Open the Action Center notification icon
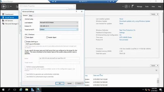This screenshot has height=92, width=164. click(x=161, y=90)
